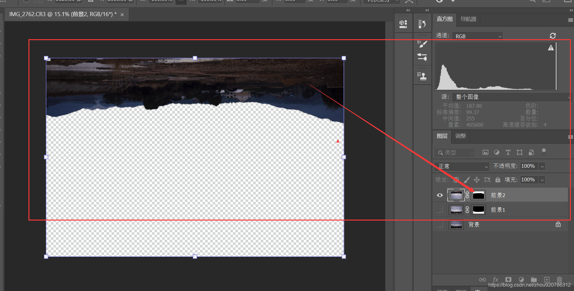Filter layers by adjustment layer type
The width and height of the screenshot is (574, 291).
497,152
